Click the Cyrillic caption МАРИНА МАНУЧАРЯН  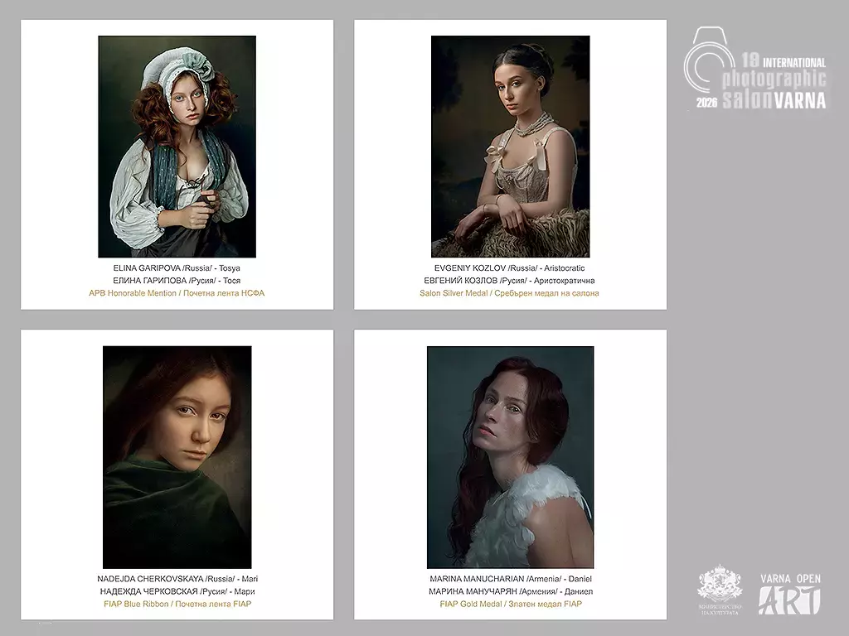click(511, 591)
